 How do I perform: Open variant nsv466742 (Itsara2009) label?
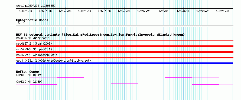[34, 44]
